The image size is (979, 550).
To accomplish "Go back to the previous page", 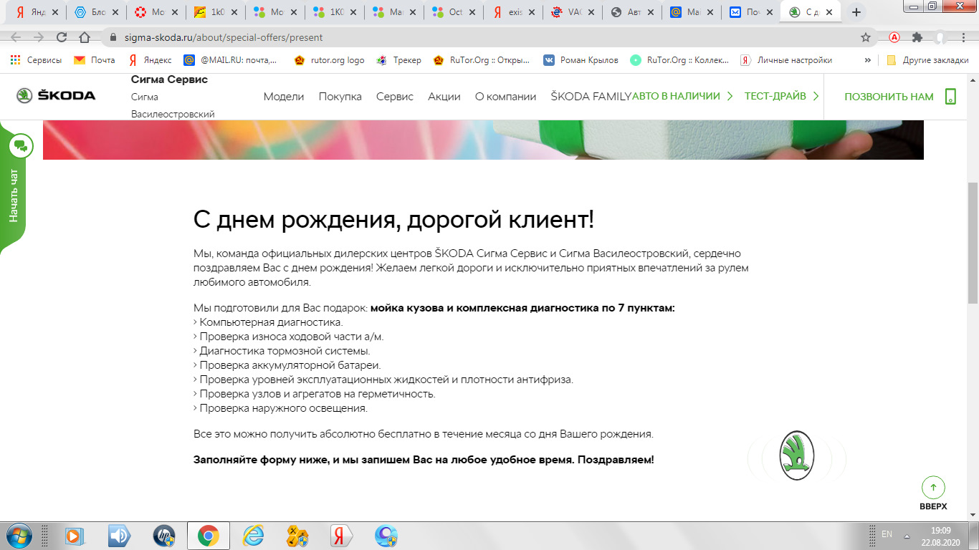I will [16, 37].
